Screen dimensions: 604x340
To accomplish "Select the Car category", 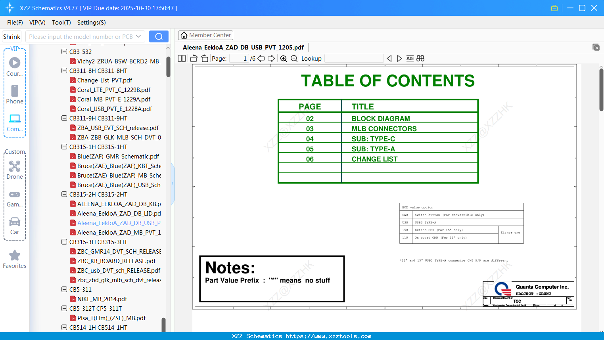I will 15,226.
